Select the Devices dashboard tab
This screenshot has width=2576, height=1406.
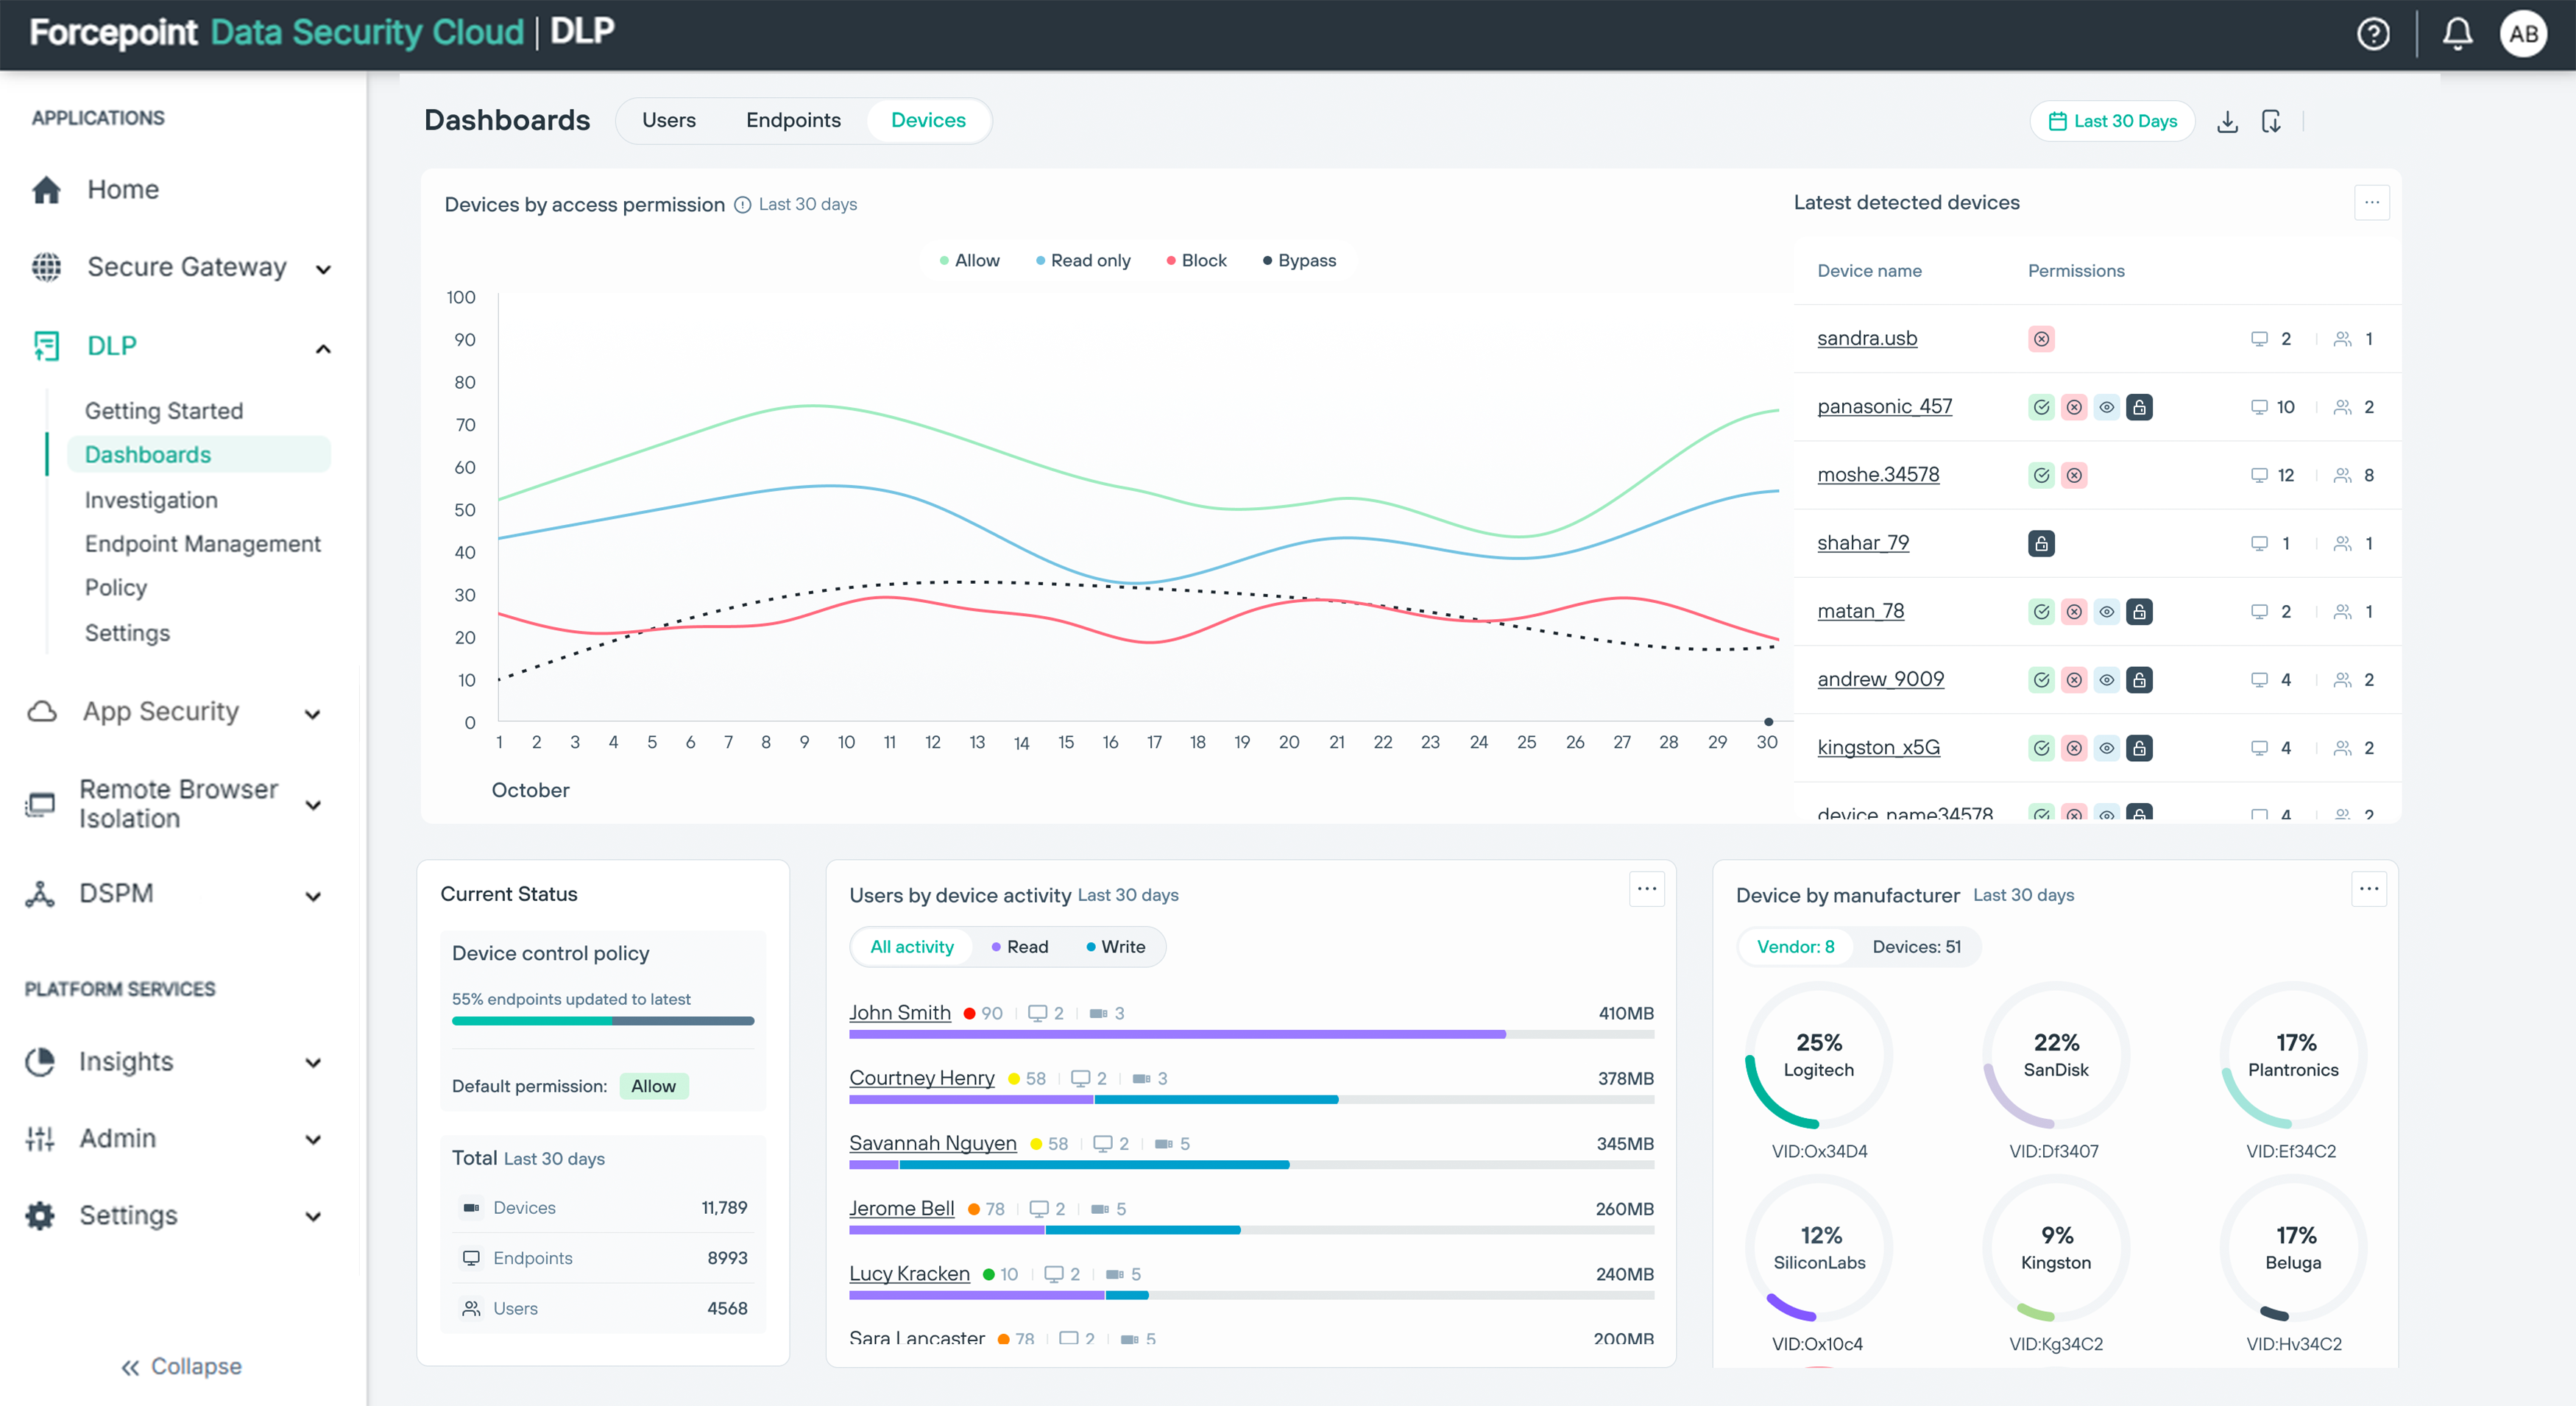(x=928, y=120)
